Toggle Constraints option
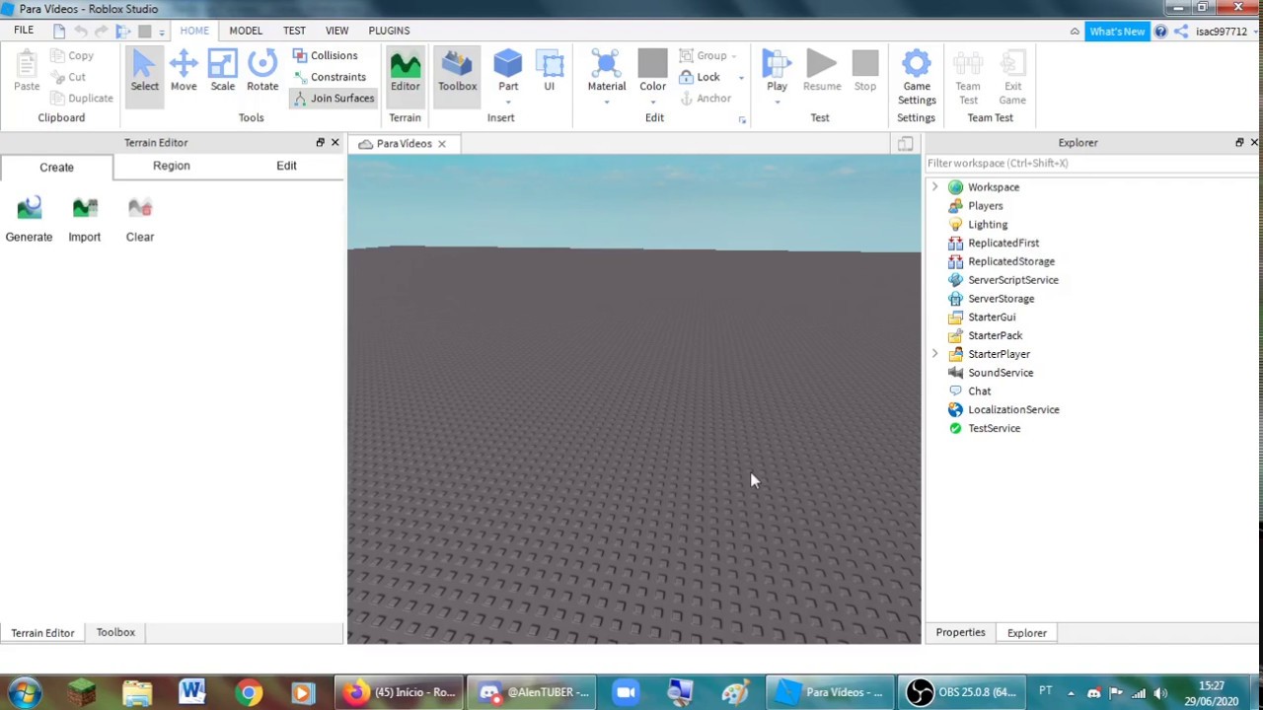This screenshot has height=710, width=1263. (x=330, y=77)
